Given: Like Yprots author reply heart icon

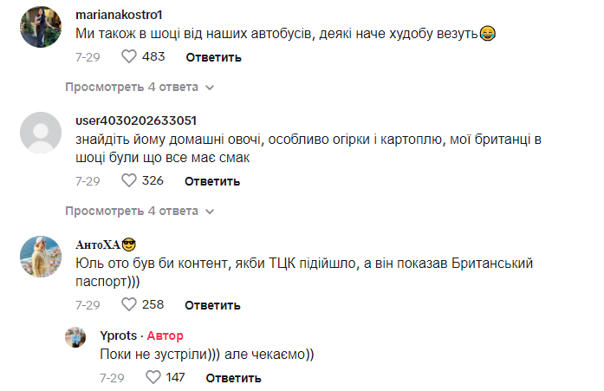Looking at the screenshot, I should (153, 378).
